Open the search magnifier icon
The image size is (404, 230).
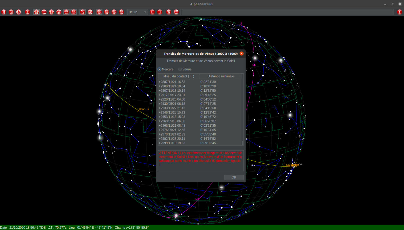[x=90, y=12]
